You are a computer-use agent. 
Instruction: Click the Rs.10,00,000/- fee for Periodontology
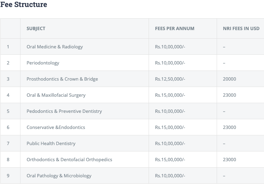pyautogui.click(x=170, y=63)
